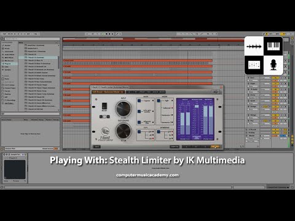This screenshot has width=295, height=221.
Task: Open plugin Info button at bottom left
Action: pos(97,147)
